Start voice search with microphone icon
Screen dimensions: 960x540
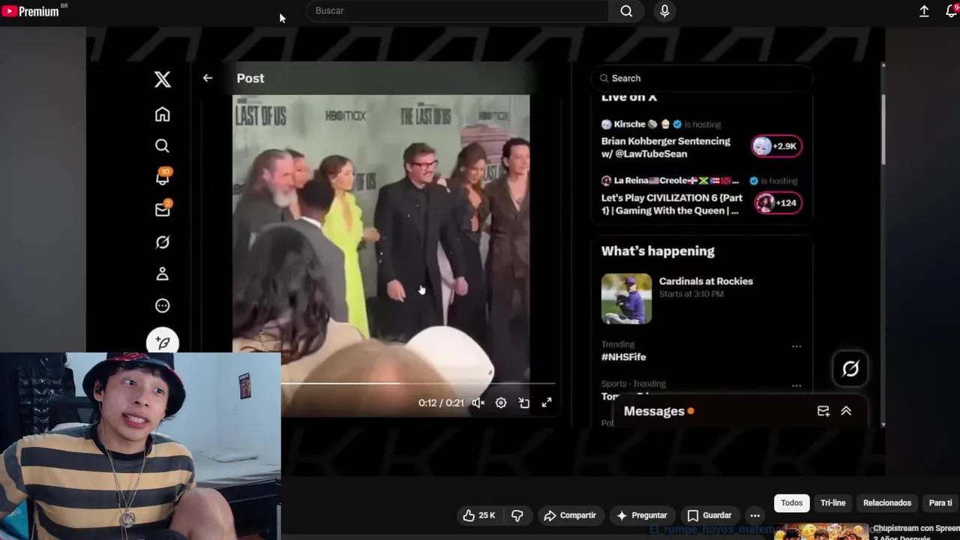point(664,10)
